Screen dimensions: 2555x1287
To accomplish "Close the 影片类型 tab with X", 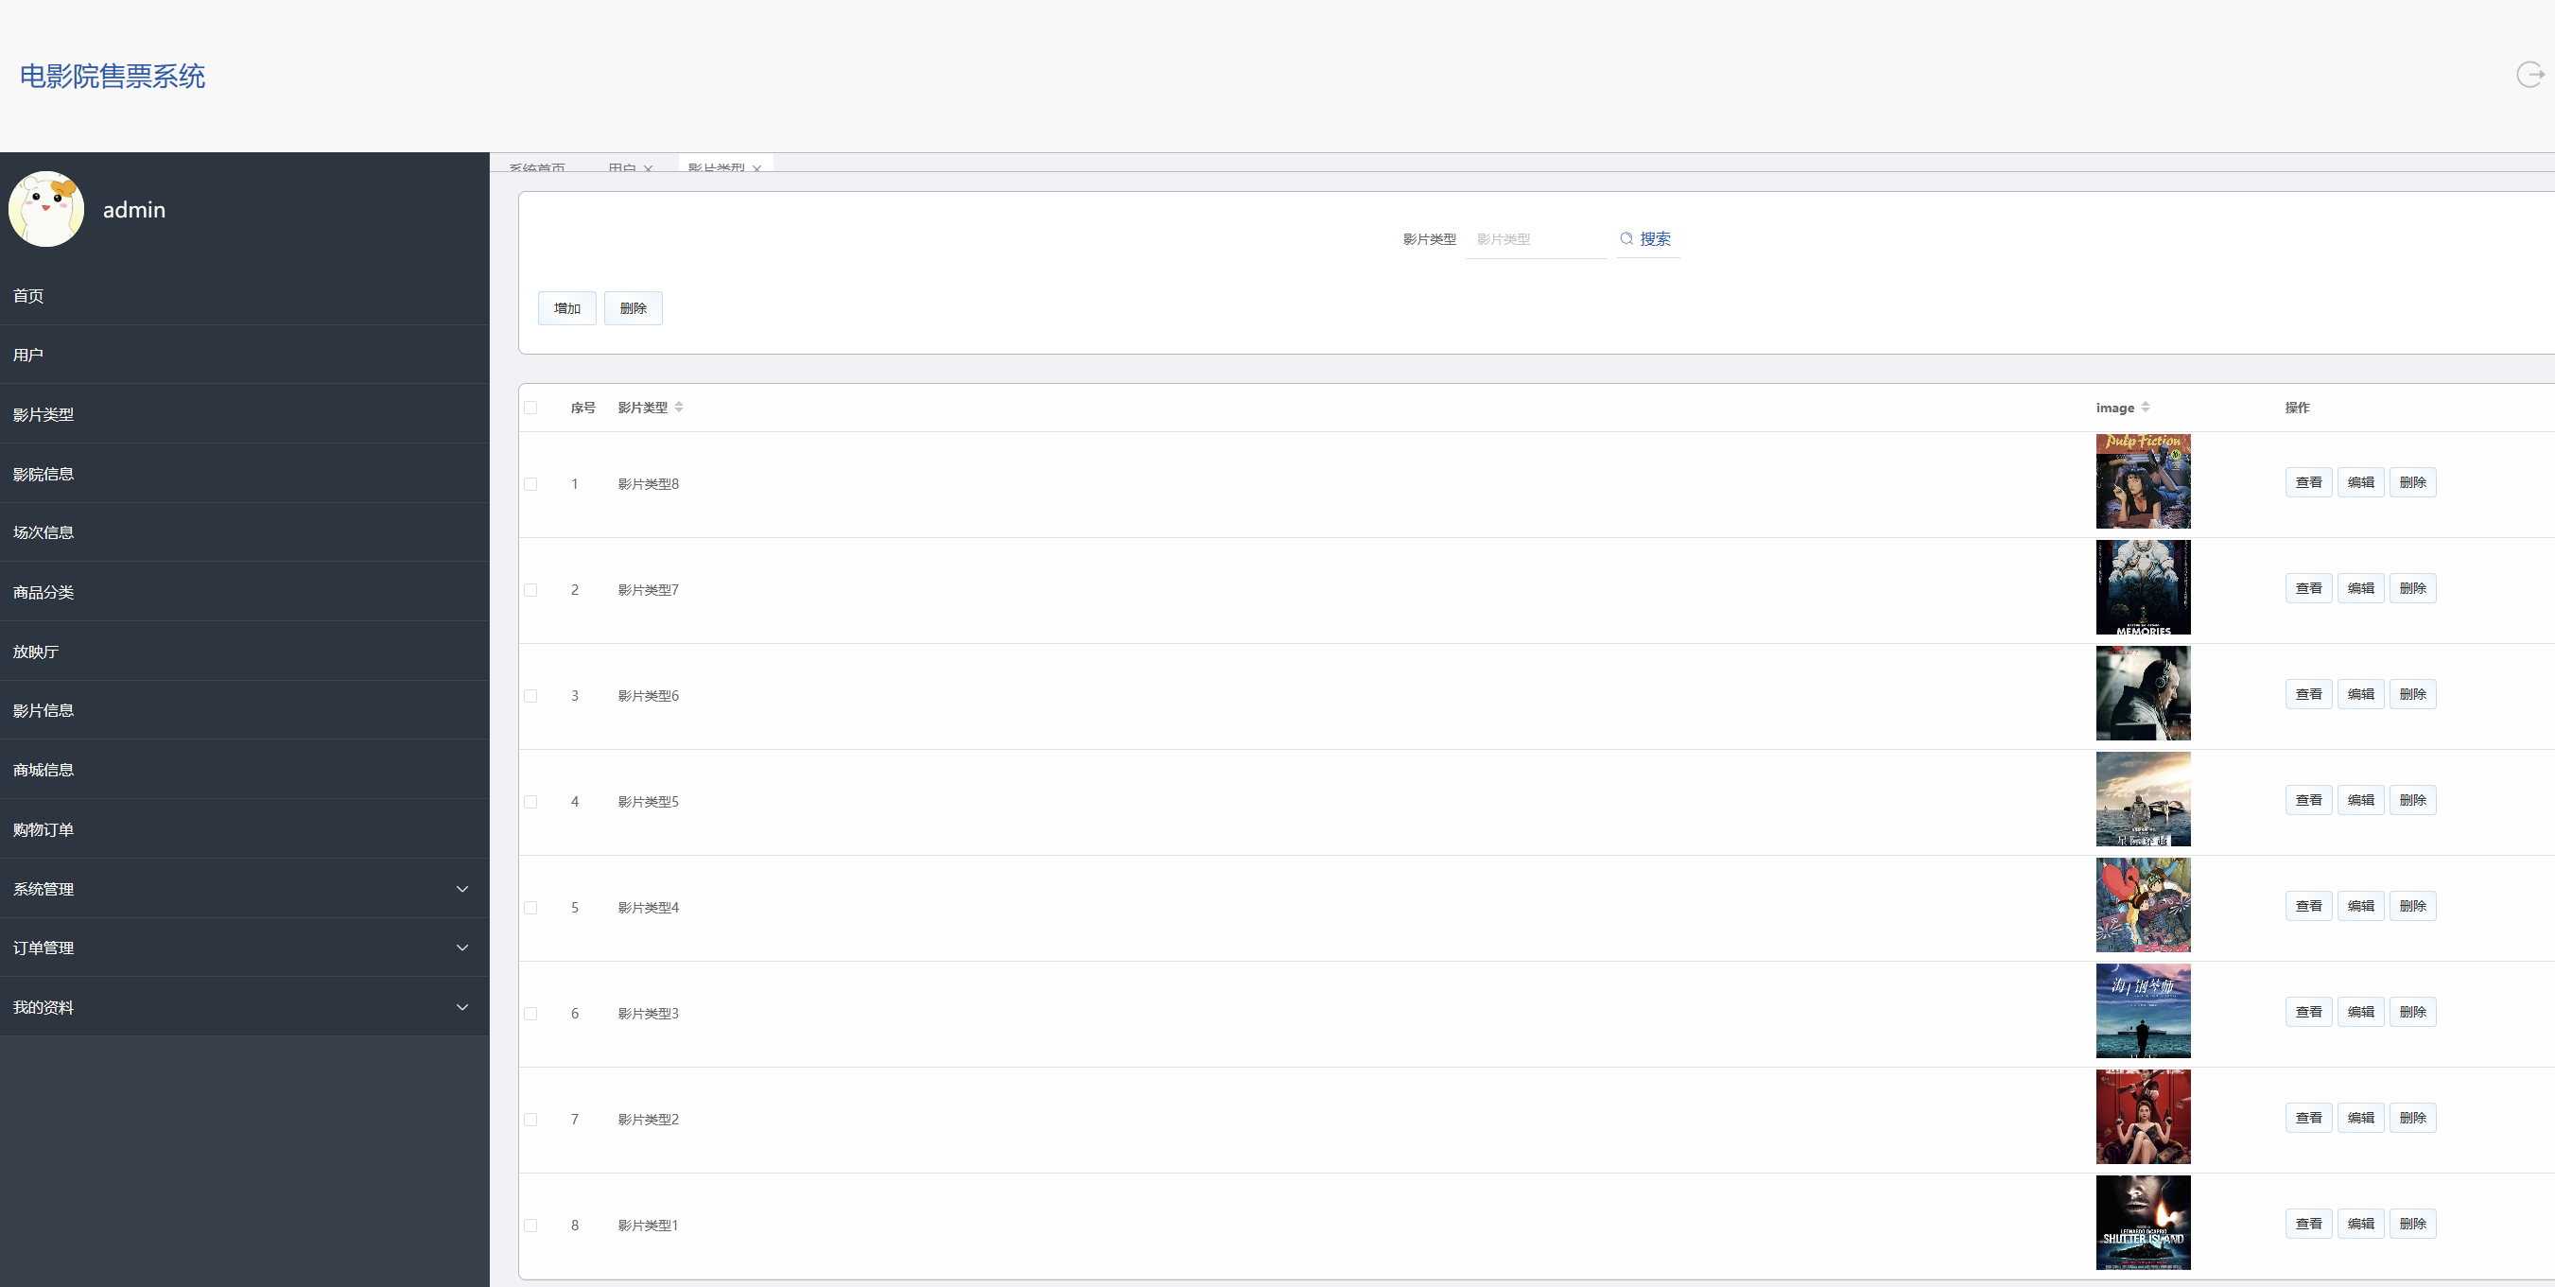I will point(756,168).
